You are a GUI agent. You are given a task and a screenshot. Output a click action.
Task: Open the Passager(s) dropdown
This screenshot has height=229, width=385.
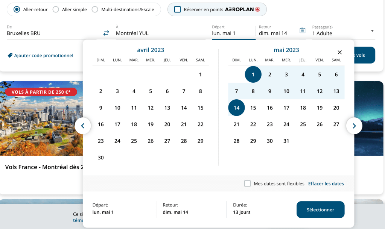(343, 31)
